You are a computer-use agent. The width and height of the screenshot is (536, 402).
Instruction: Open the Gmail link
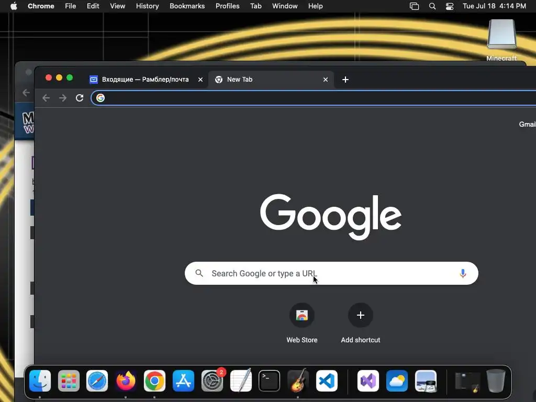[x=527, y=125]
